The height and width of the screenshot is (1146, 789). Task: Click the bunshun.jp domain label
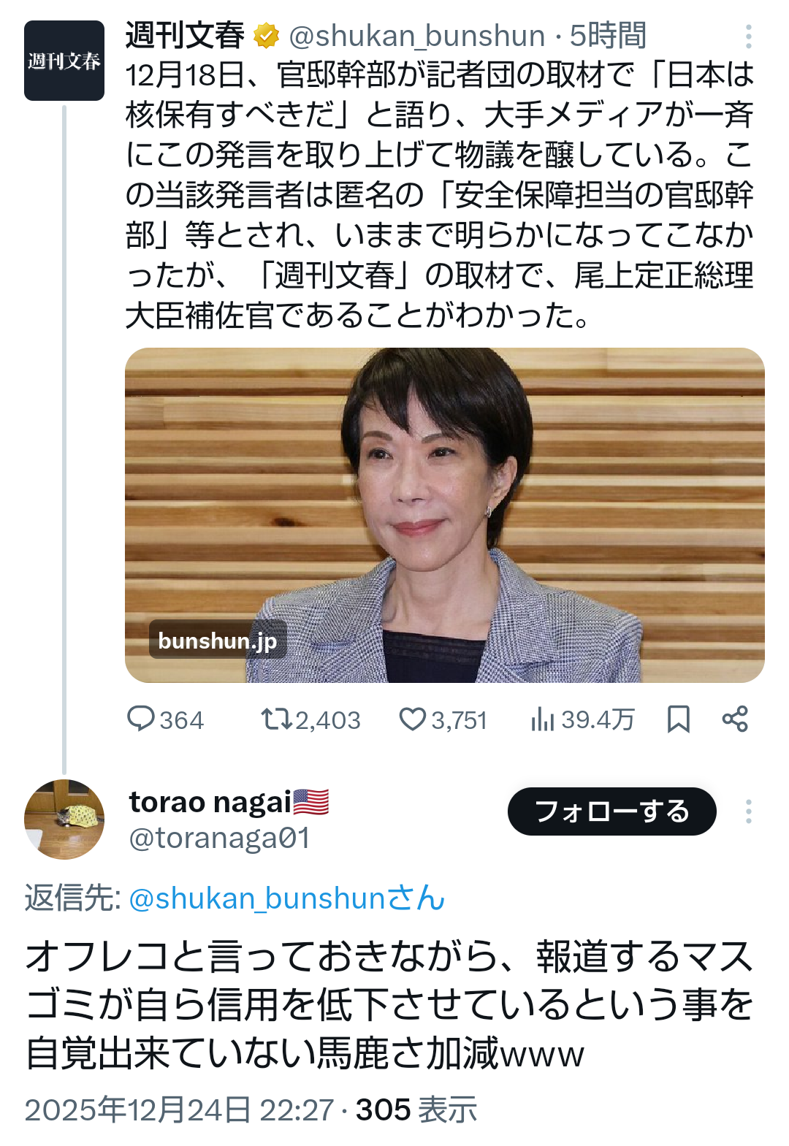218,641
